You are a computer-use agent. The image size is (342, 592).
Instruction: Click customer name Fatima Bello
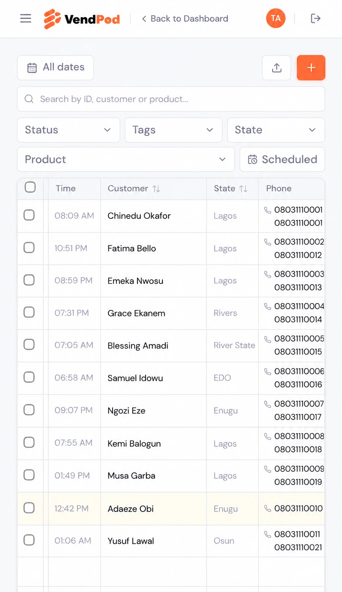pos(132,249)
